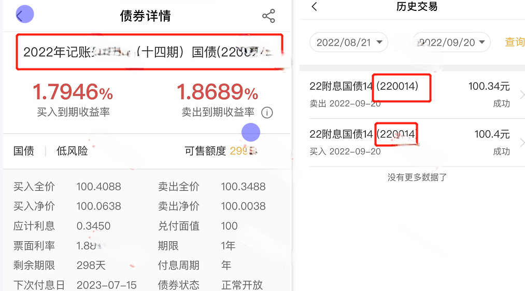Screen dimensions: 525x291
Task: Tap the 债券状态 正常开放 field
Action: [242, 285]
